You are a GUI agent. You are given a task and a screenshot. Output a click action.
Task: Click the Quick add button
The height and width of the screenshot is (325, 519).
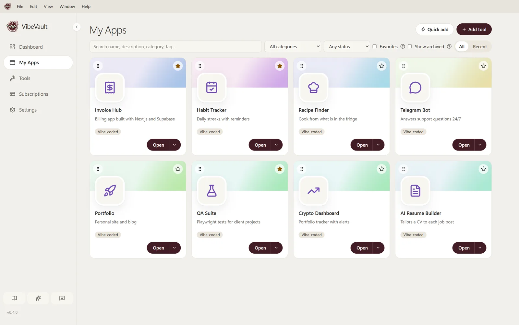[x=435, y=29]
